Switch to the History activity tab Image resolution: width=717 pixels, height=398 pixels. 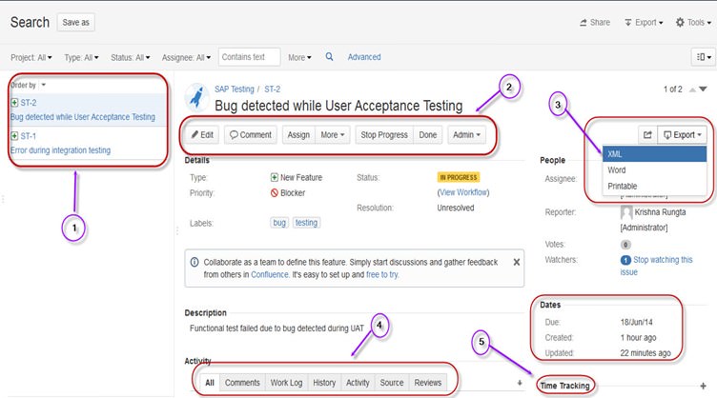(324, 383)
